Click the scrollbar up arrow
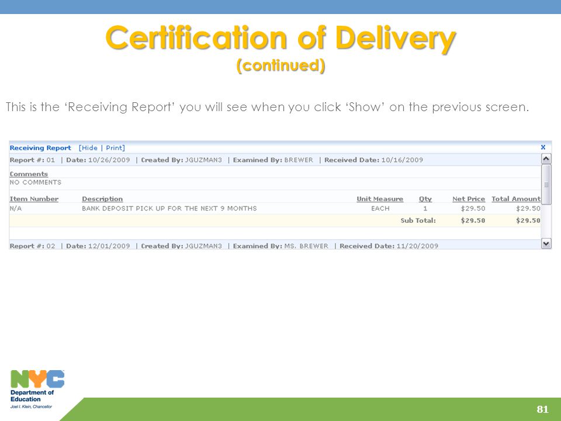 (x=546, y=158)
